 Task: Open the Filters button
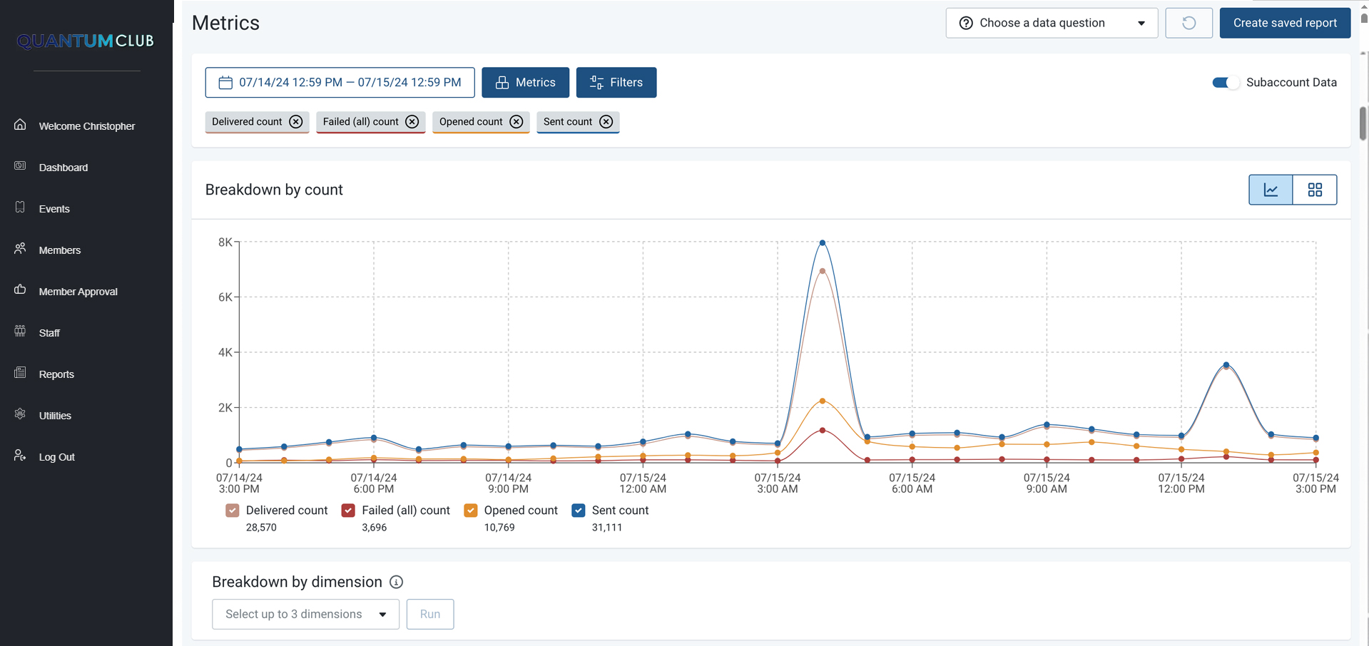(x=616, y=83)
